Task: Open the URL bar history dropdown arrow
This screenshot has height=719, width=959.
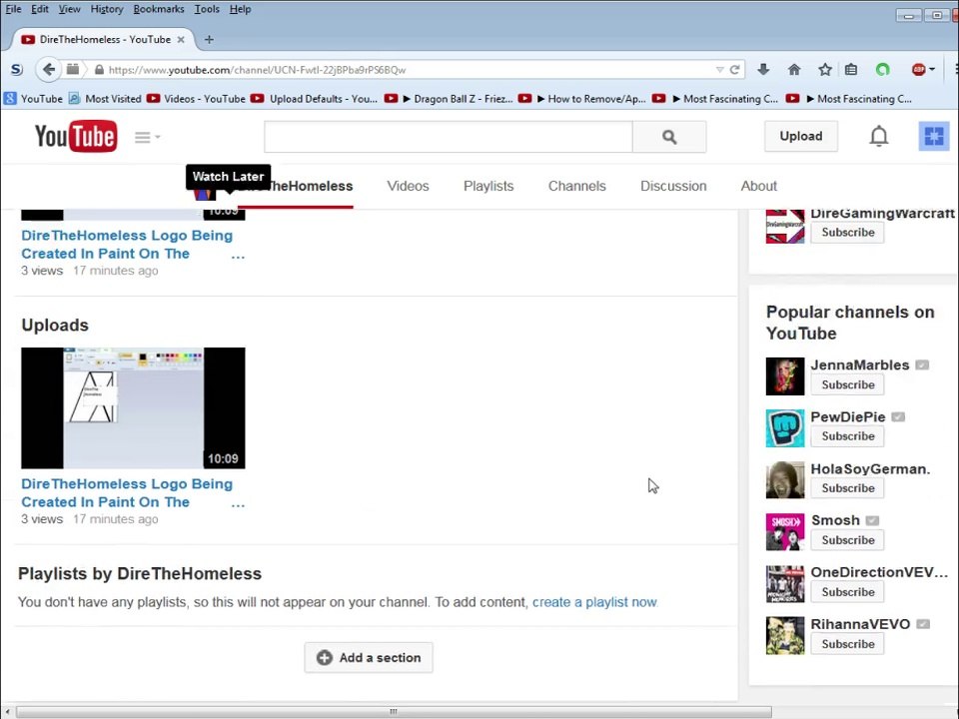Action: pyautogui.click(x=720, y=70)
